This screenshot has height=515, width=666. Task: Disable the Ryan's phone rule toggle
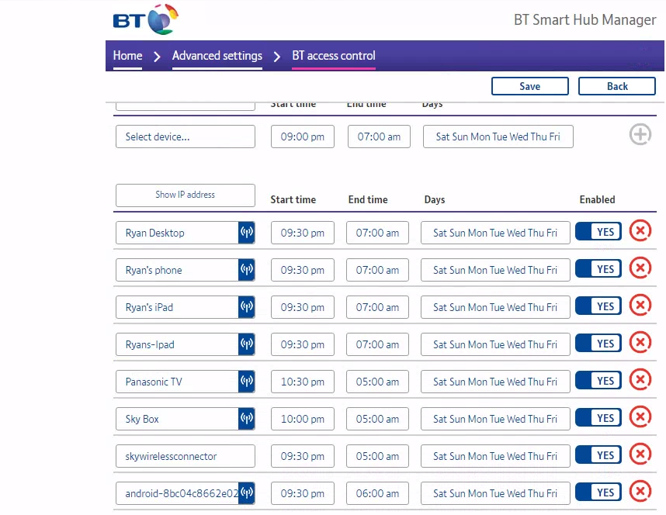pos(598,269)
